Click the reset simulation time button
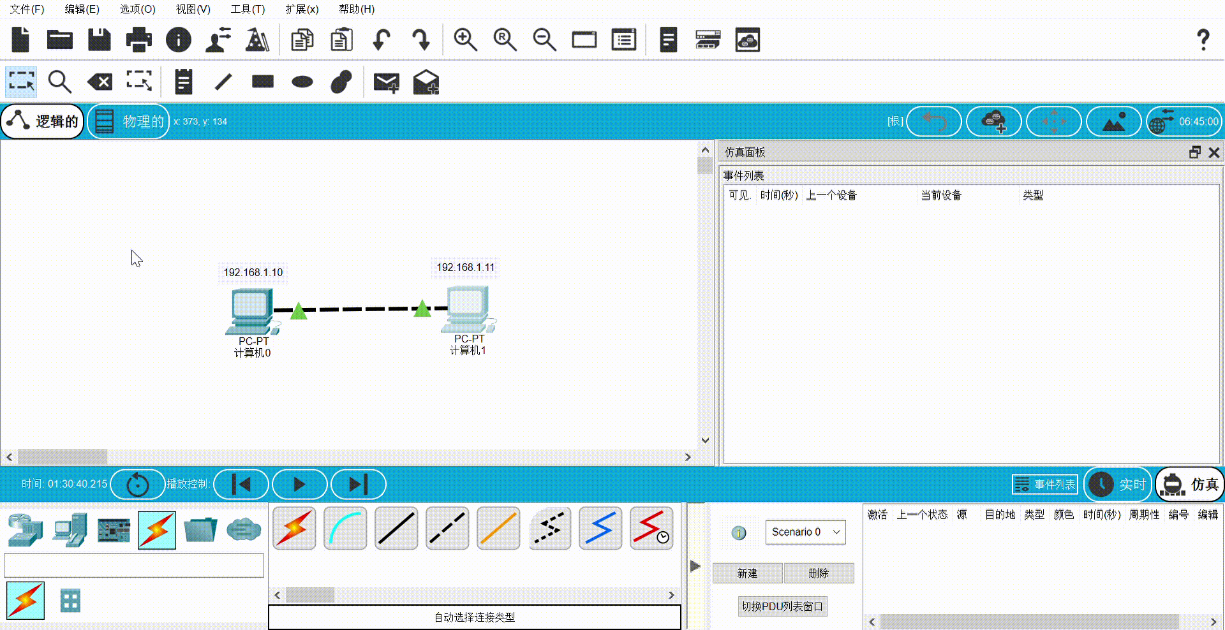This screenshot has width=1225, height=630. pyautogui.click(x=137, y=485)
